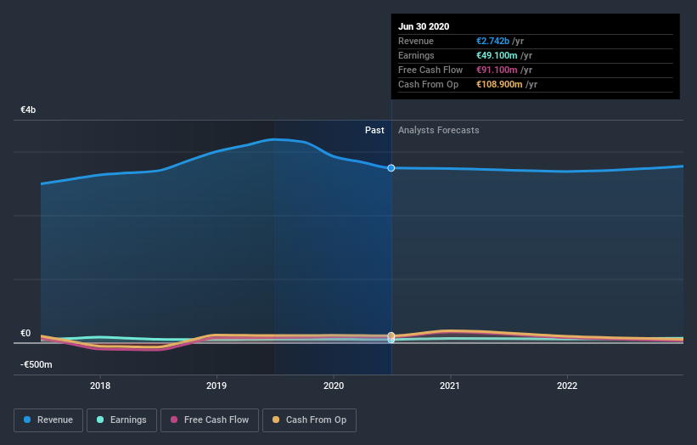Image resolution: width=697 pixels, height=445 pixels.
Task: Click the 2020 x-axis label
Action: 334,386
